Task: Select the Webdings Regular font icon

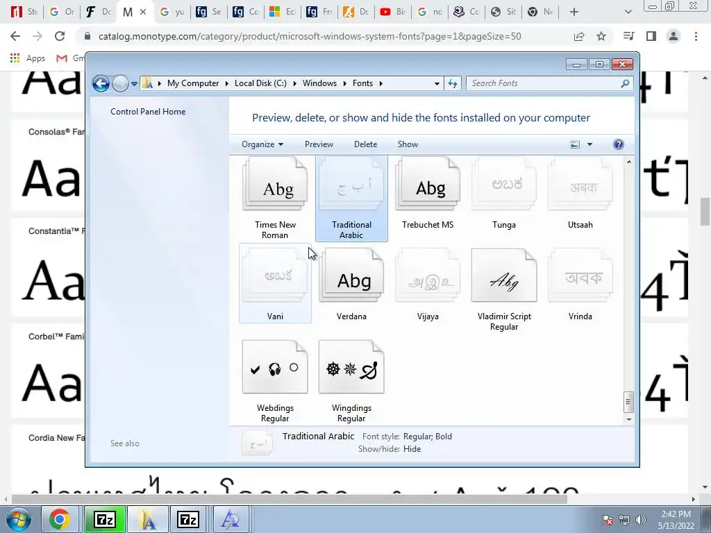Action: click(275, 366)
